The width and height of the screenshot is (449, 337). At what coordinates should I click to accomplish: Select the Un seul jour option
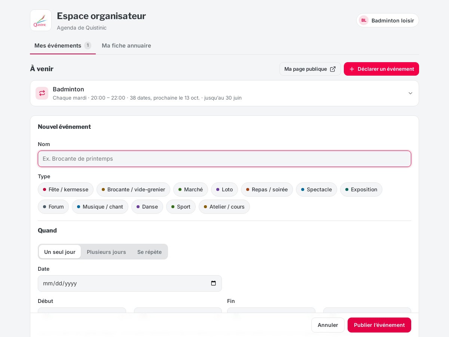click(x=60, y=252)
